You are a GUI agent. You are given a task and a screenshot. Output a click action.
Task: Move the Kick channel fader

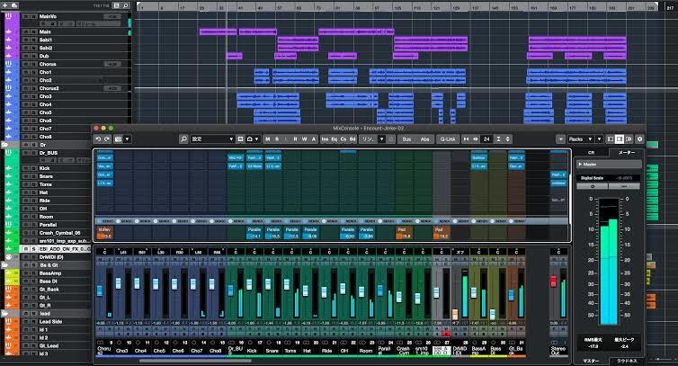[x=249, y=284]
